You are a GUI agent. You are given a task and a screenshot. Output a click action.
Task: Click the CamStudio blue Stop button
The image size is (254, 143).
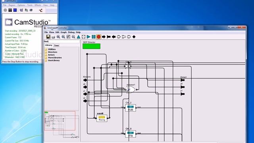[15, 10]
